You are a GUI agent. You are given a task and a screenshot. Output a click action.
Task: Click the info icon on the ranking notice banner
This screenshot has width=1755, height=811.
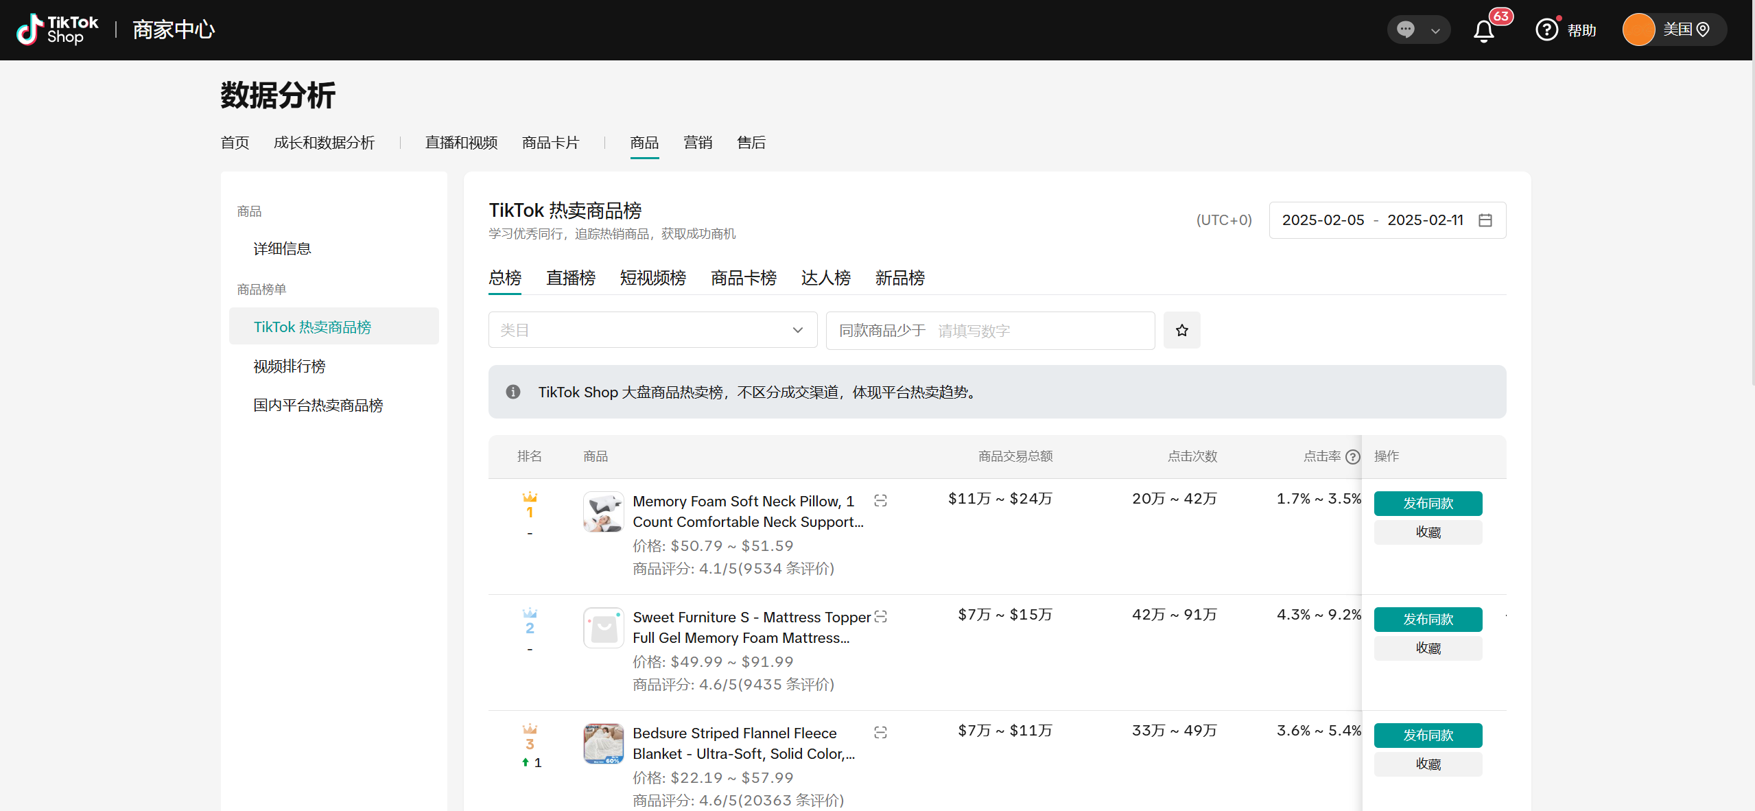513,392
